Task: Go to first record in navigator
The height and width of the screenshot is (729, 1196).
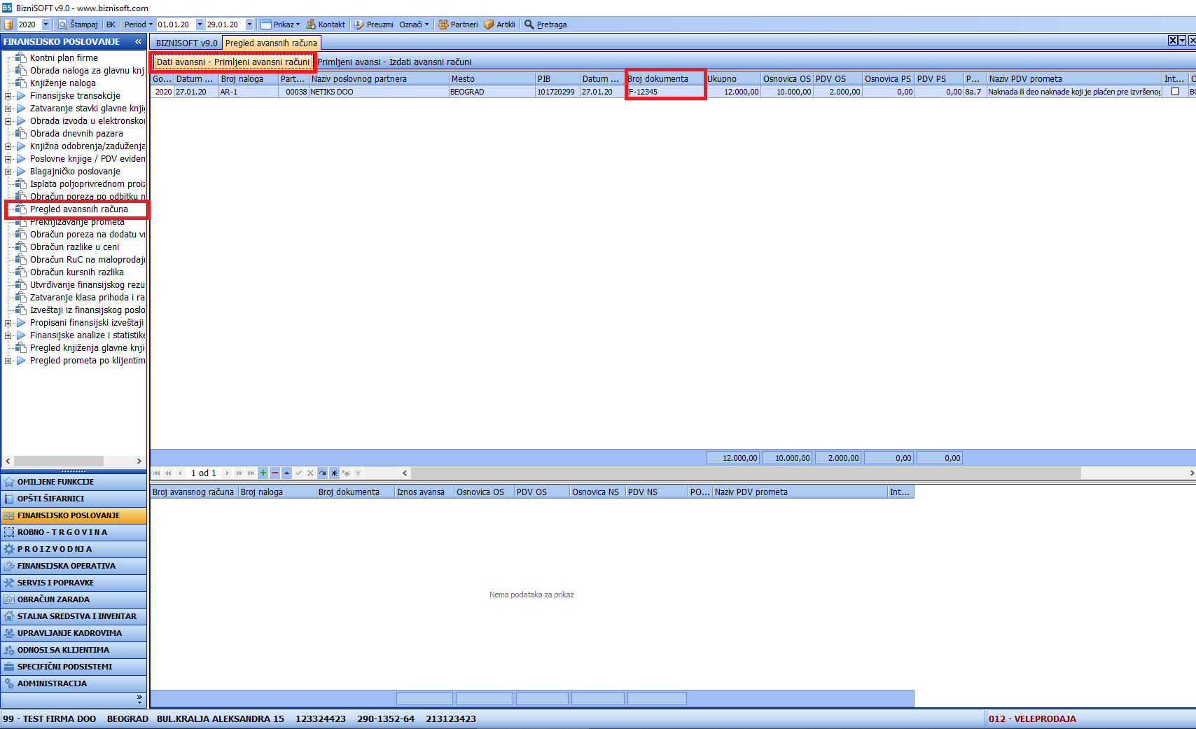Action: click(156, 473)
